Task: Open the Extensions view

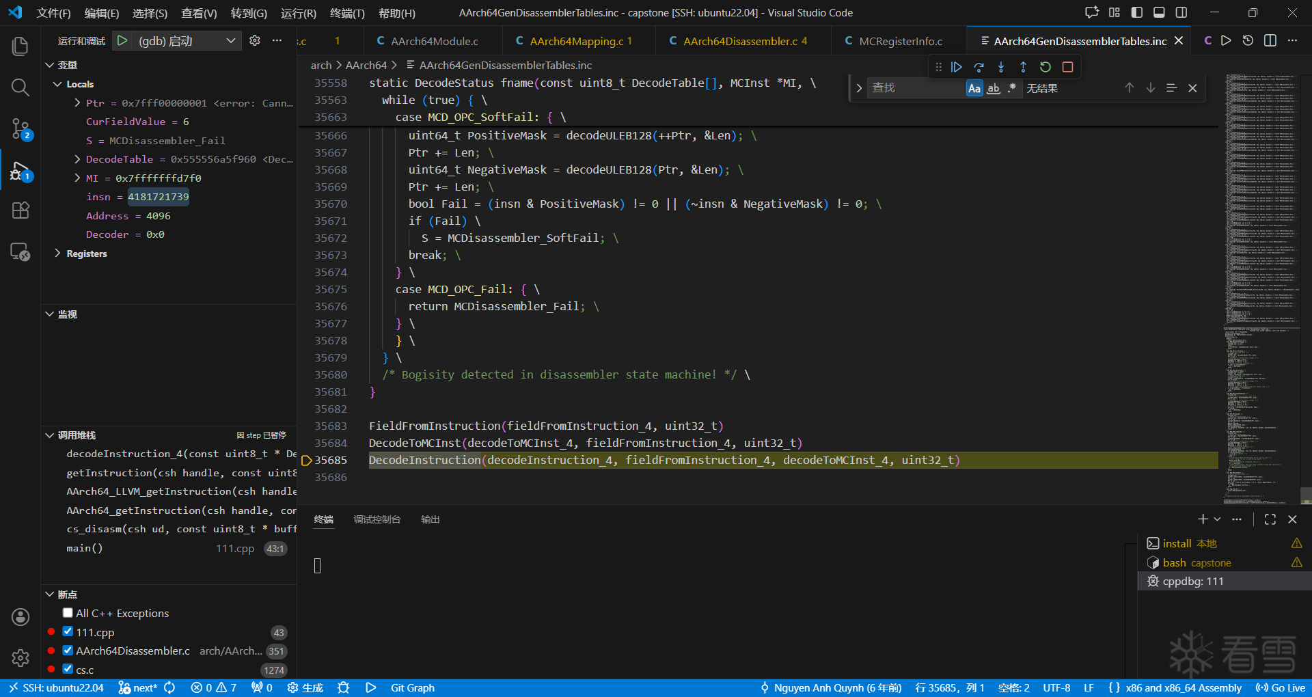Action: click(x=20, y=210)
